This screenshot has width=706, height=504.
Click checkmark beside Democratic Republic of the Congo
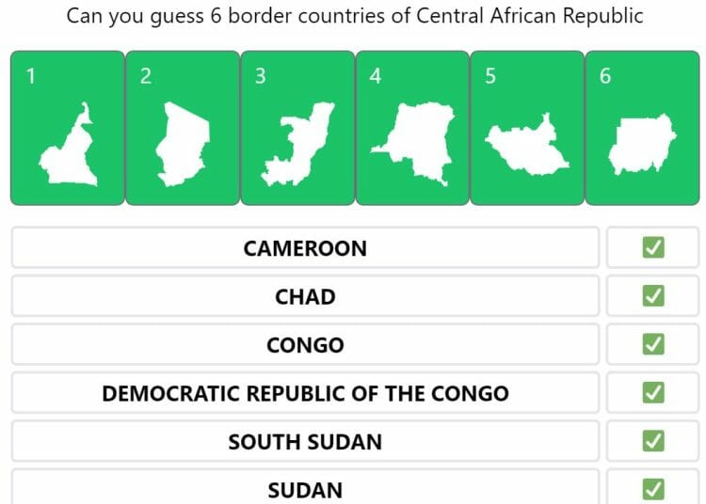(x=653, y=392)
